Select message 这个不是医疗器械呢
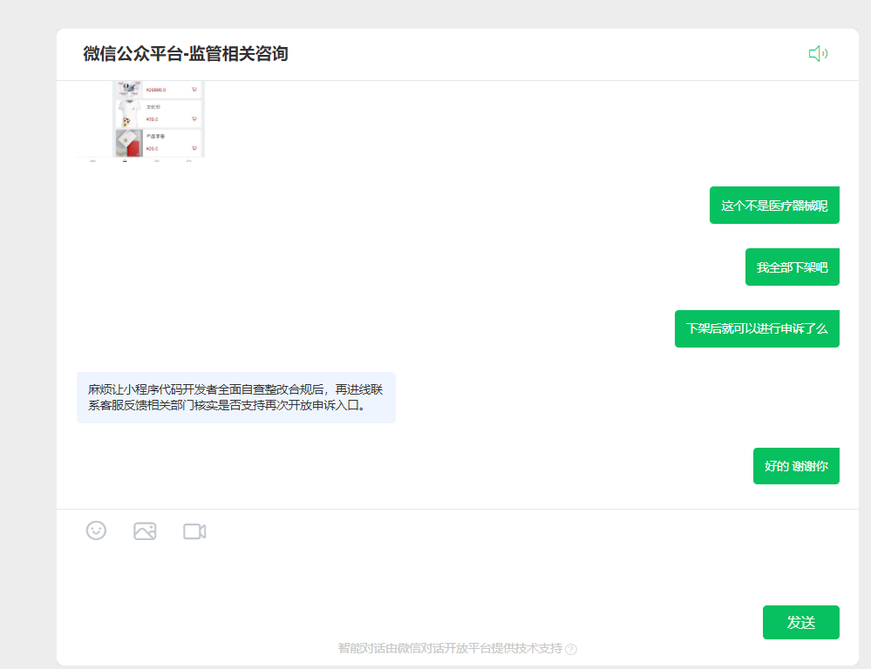The width and height of the screenshot is (871, 669). [774, 206]
